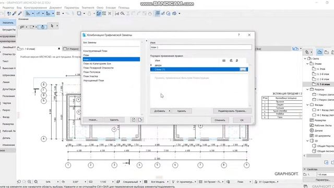
Task: Click Редактировать Правила button
Action: click(x=232, y=111)
